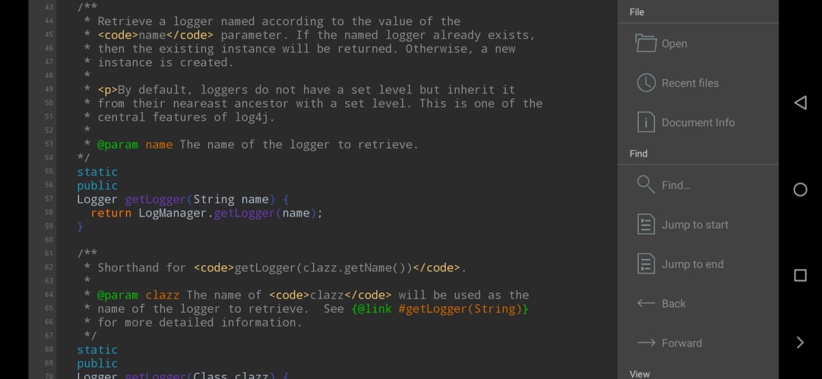Tap the Find magnifying glass icon
The image size is (822, 379).
646,184
